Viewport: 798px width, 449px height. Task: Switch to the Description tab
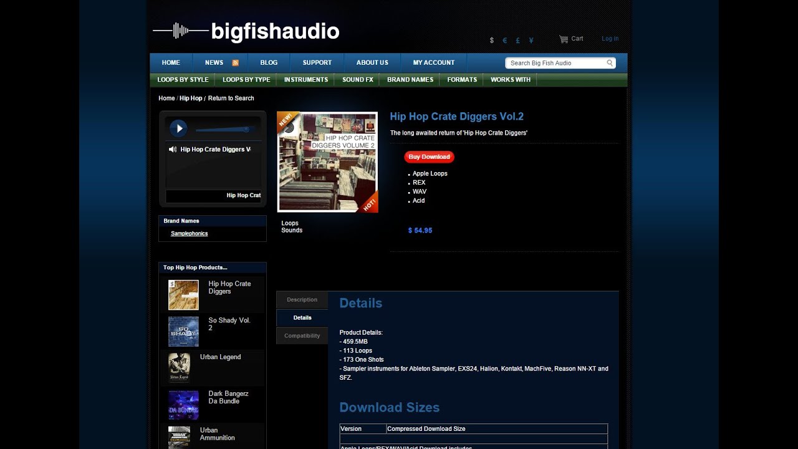click(x=302, y=300)
